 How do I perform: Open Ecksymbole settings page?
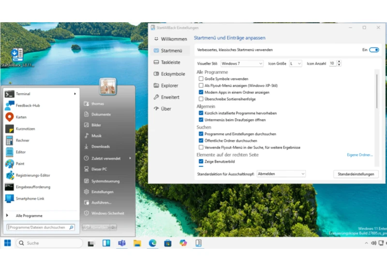(170, 74)
